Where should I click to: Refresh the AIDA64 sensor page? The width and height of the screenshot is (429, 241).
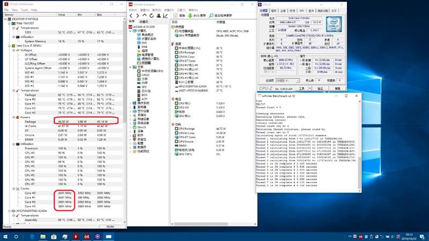(152, 16)
